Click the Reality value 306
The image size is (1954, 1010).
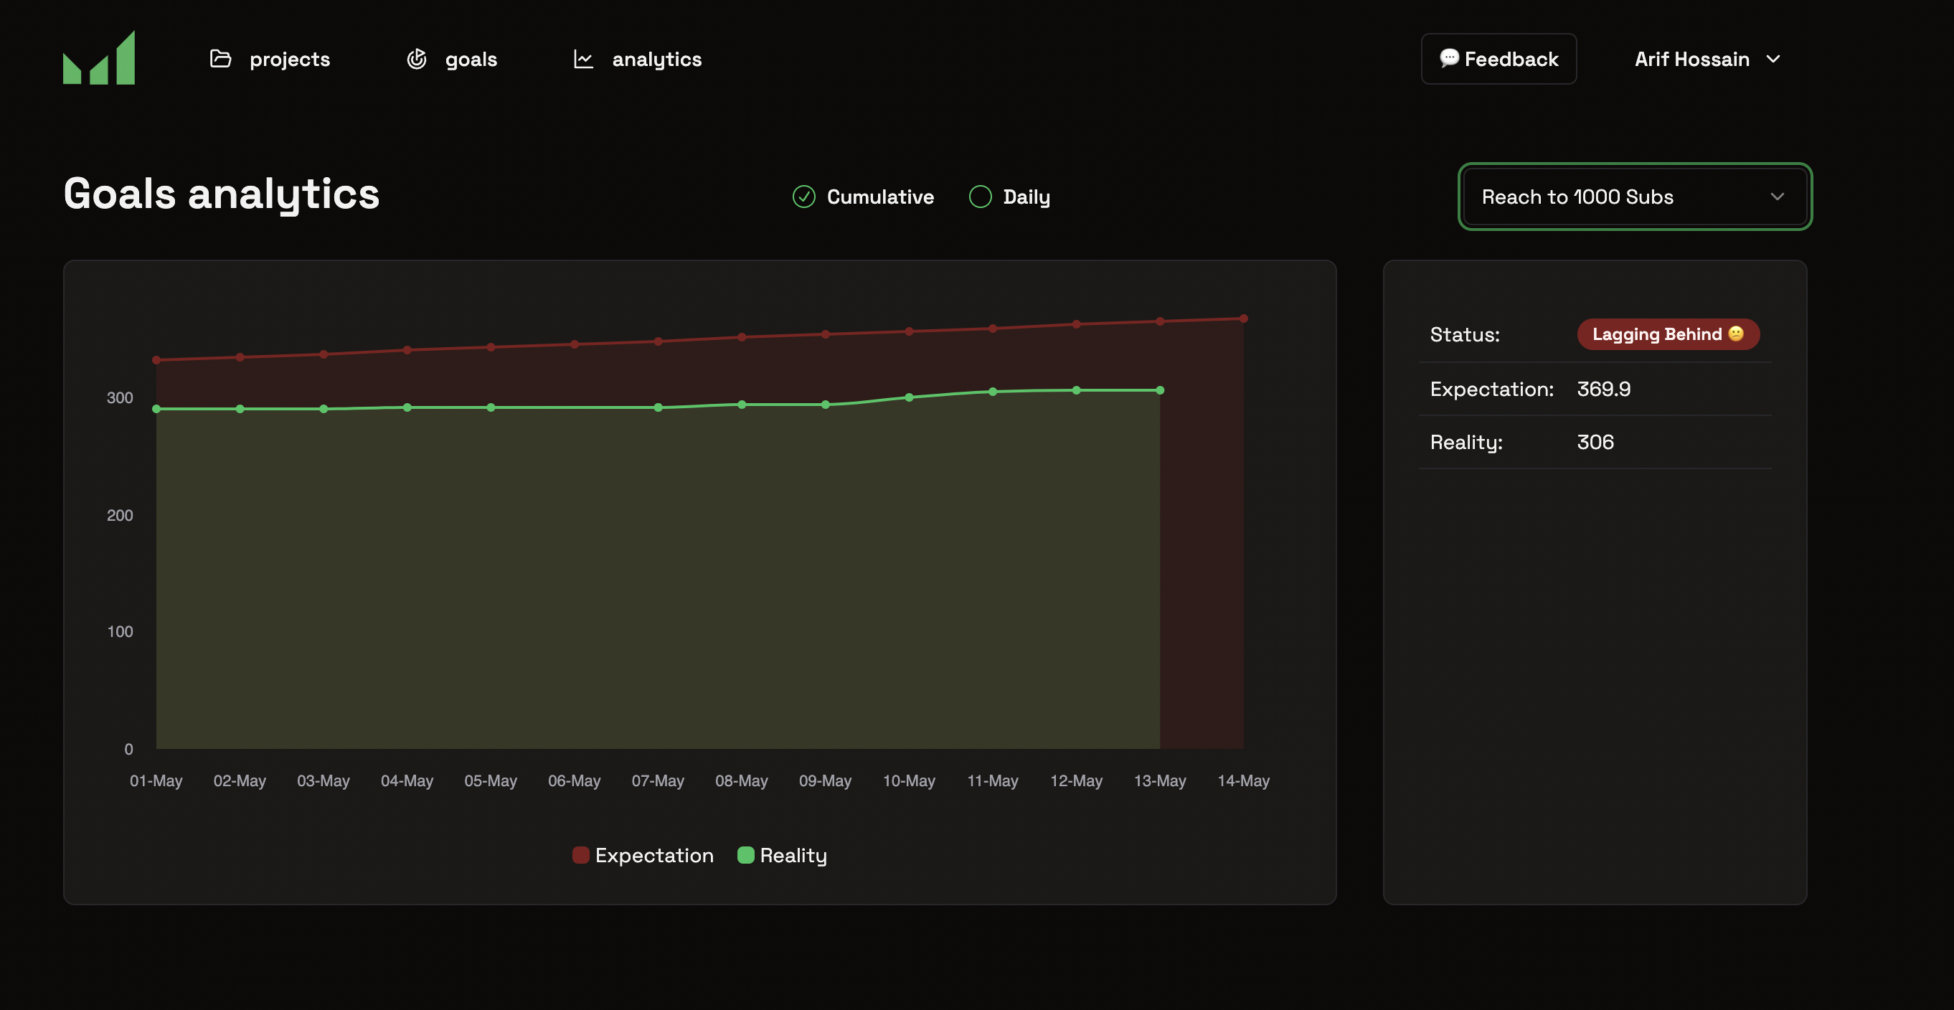tap(1595, 442)
